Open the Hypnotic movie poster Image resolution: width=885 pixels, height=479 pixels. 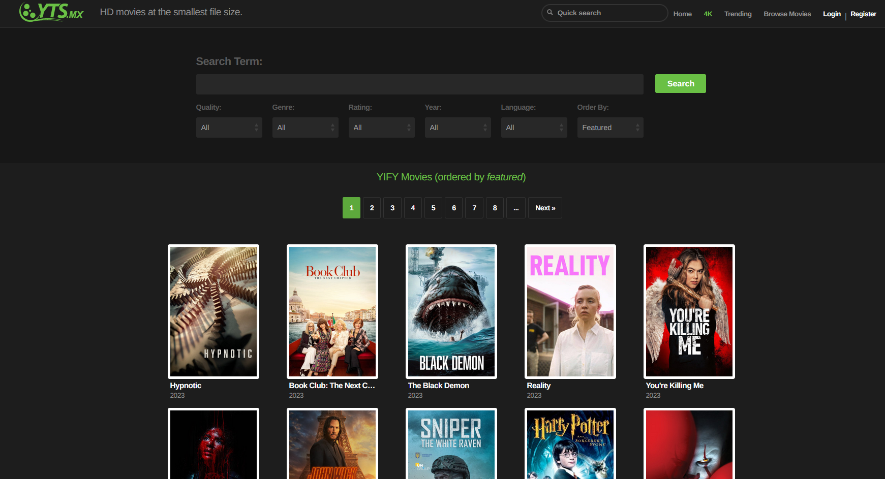tap(213, 312)
